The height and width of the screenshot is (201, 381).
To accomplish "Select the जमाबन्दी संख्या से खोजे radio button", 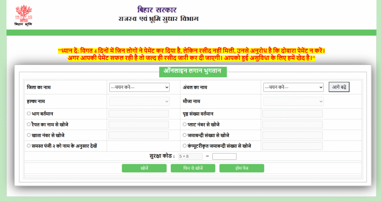I will [x=185, y=135].
